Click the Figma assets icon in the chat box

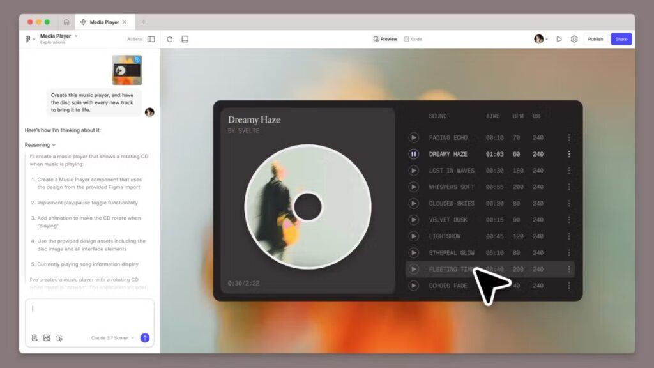pos(34,337)
